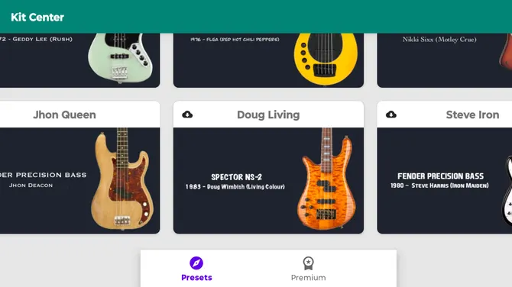Switch to the Presets tab label
512x287 pixels.
tap(196, 278)
